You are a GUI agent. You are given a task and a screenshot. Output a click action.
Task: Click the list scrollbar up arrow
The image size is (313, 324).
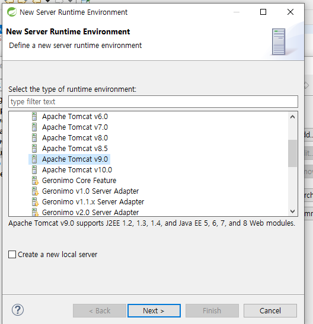pos(292,117)
